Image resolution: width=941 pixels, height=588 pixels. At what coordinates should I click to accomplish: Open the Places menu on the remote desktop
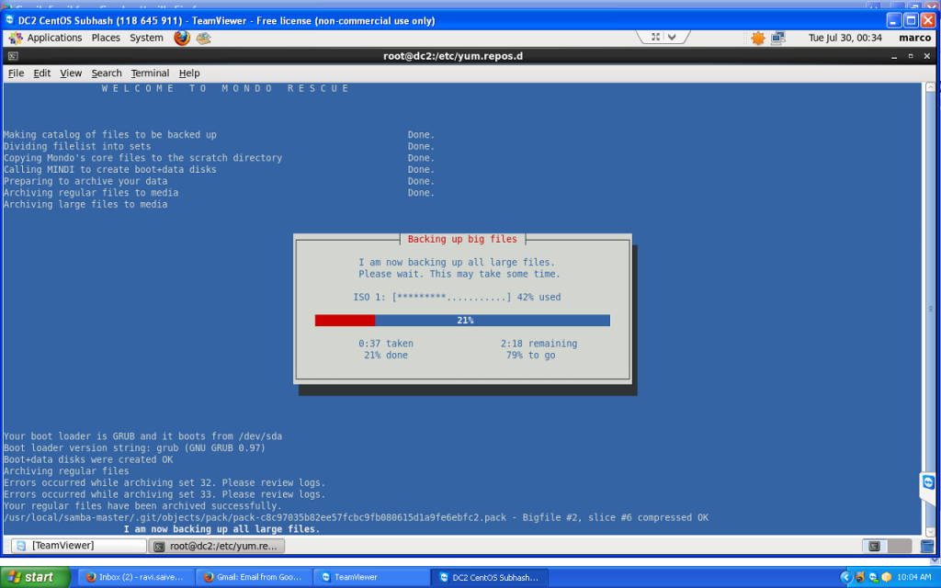[106, 38]
